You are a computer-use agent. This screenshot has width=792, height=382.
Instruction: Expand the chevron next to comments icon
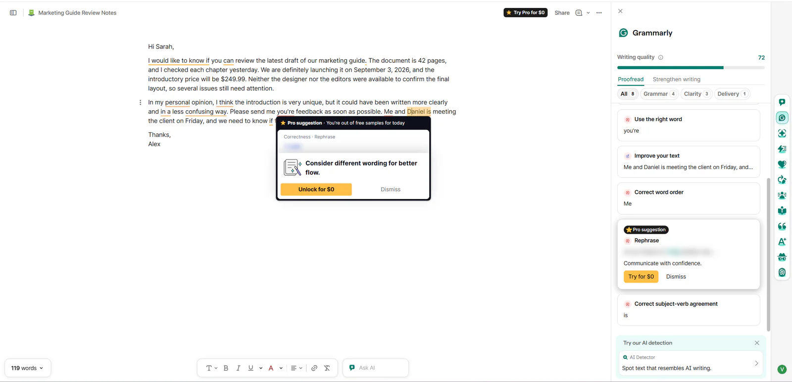pyautogui.click(x=588, y=13)
